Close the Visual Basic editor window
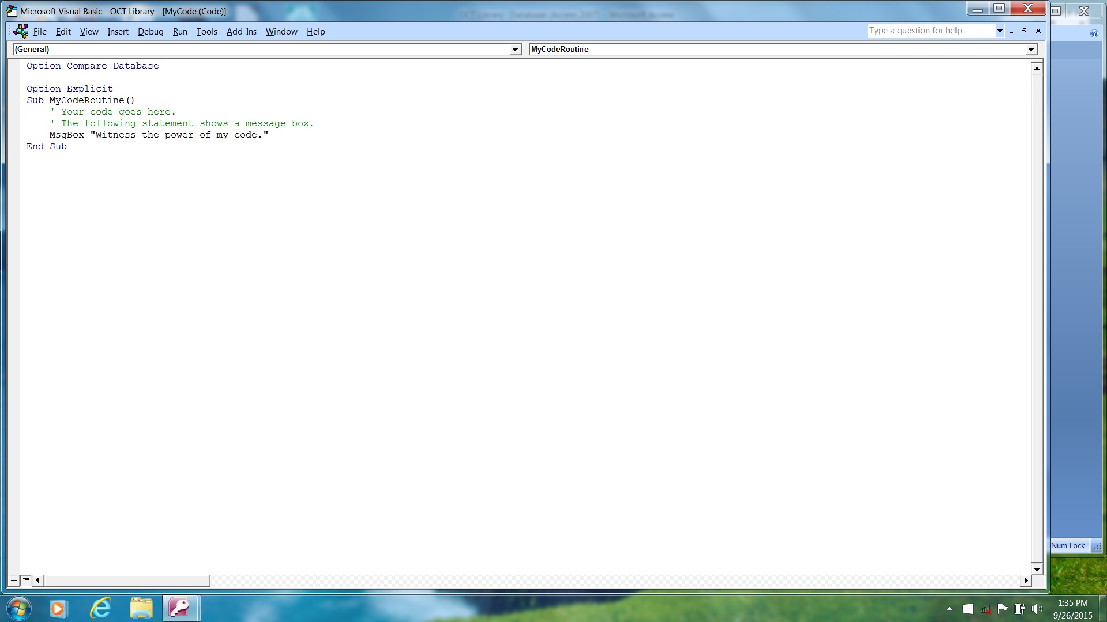This screenshot has width=1107, height=622. [x=1028, y=8]
